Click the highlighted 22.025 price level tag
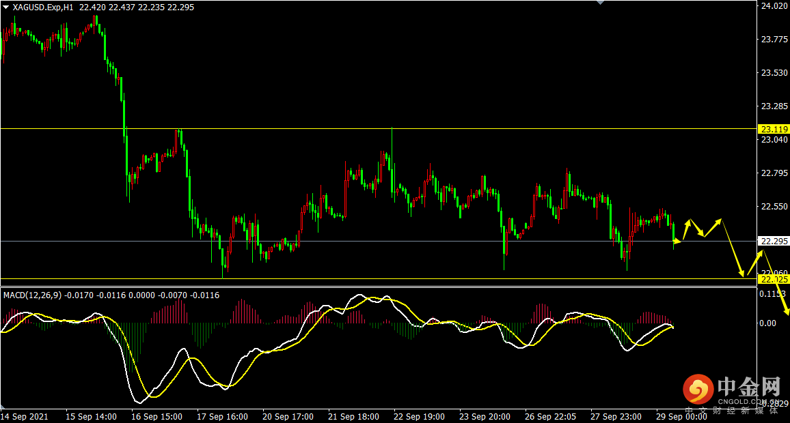 pyautogui.click(x=774, y=279)
